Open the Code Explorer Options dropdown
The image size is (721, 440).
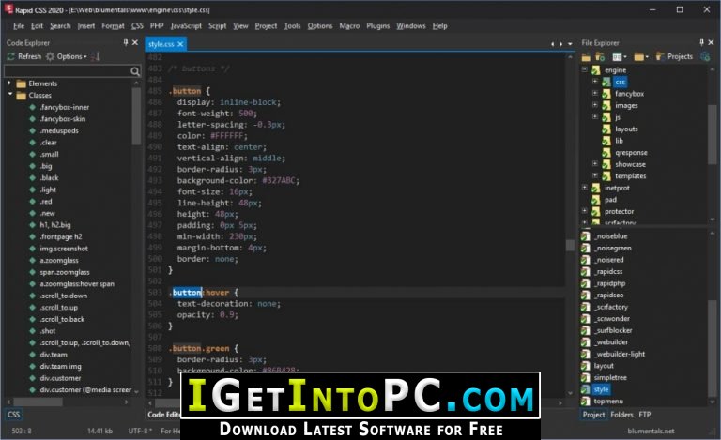(67, 56)
